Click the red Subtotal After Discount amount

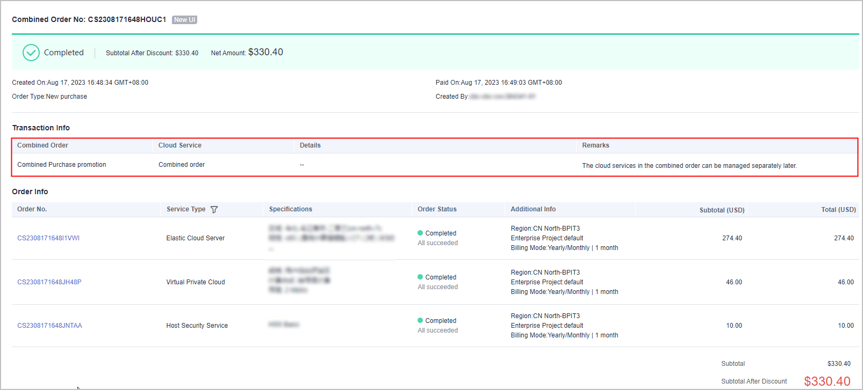click(x=827, y=381)
